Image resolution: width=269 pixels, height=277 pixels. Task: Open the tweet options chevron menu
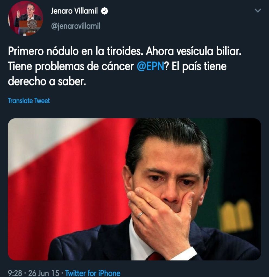click(258, 11)
